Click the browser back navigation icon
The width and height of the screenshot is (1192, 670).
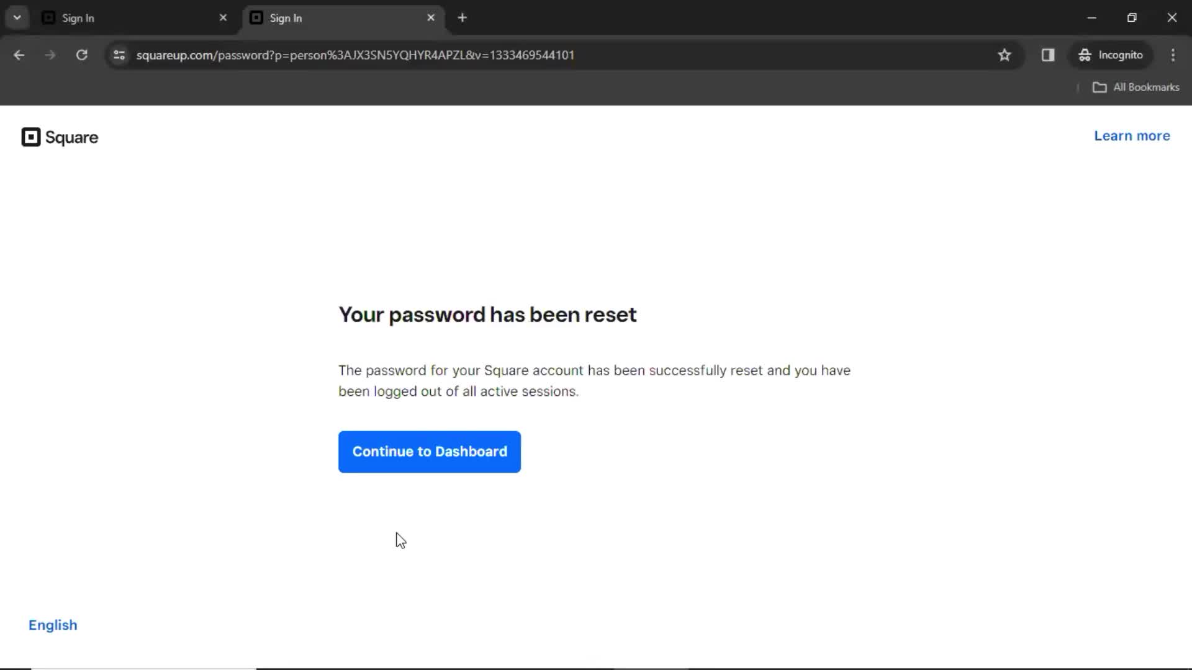pos(19,55)
